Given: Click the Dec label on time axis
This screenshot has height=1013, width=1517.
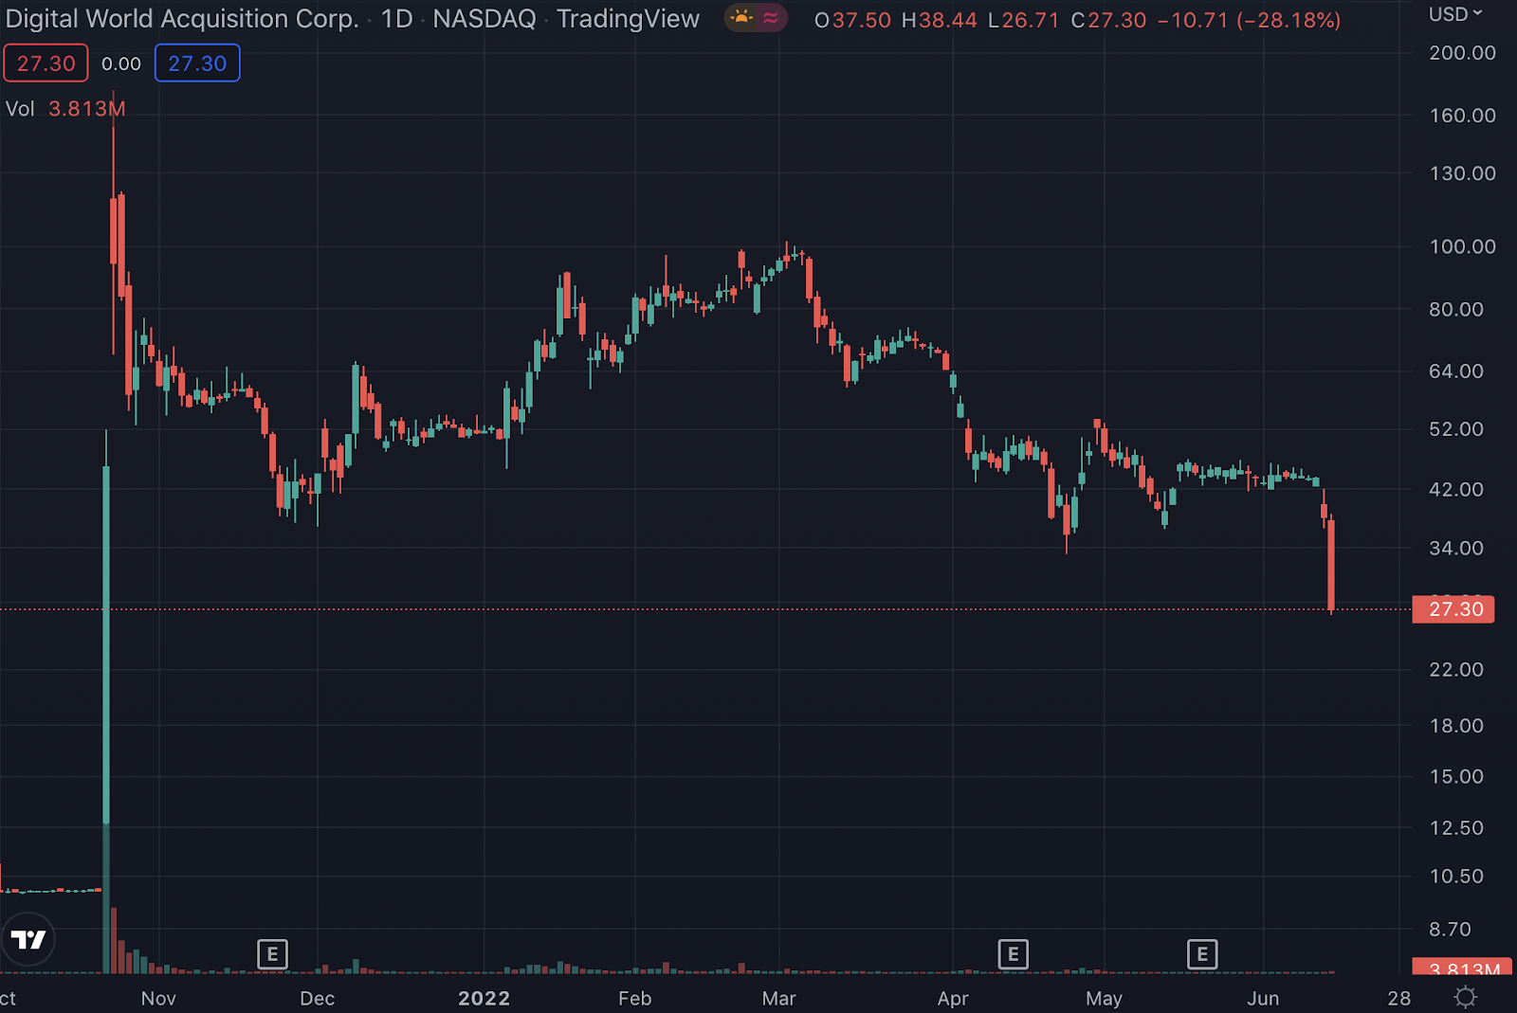Looking at the screenshot, I should [317, 998].
